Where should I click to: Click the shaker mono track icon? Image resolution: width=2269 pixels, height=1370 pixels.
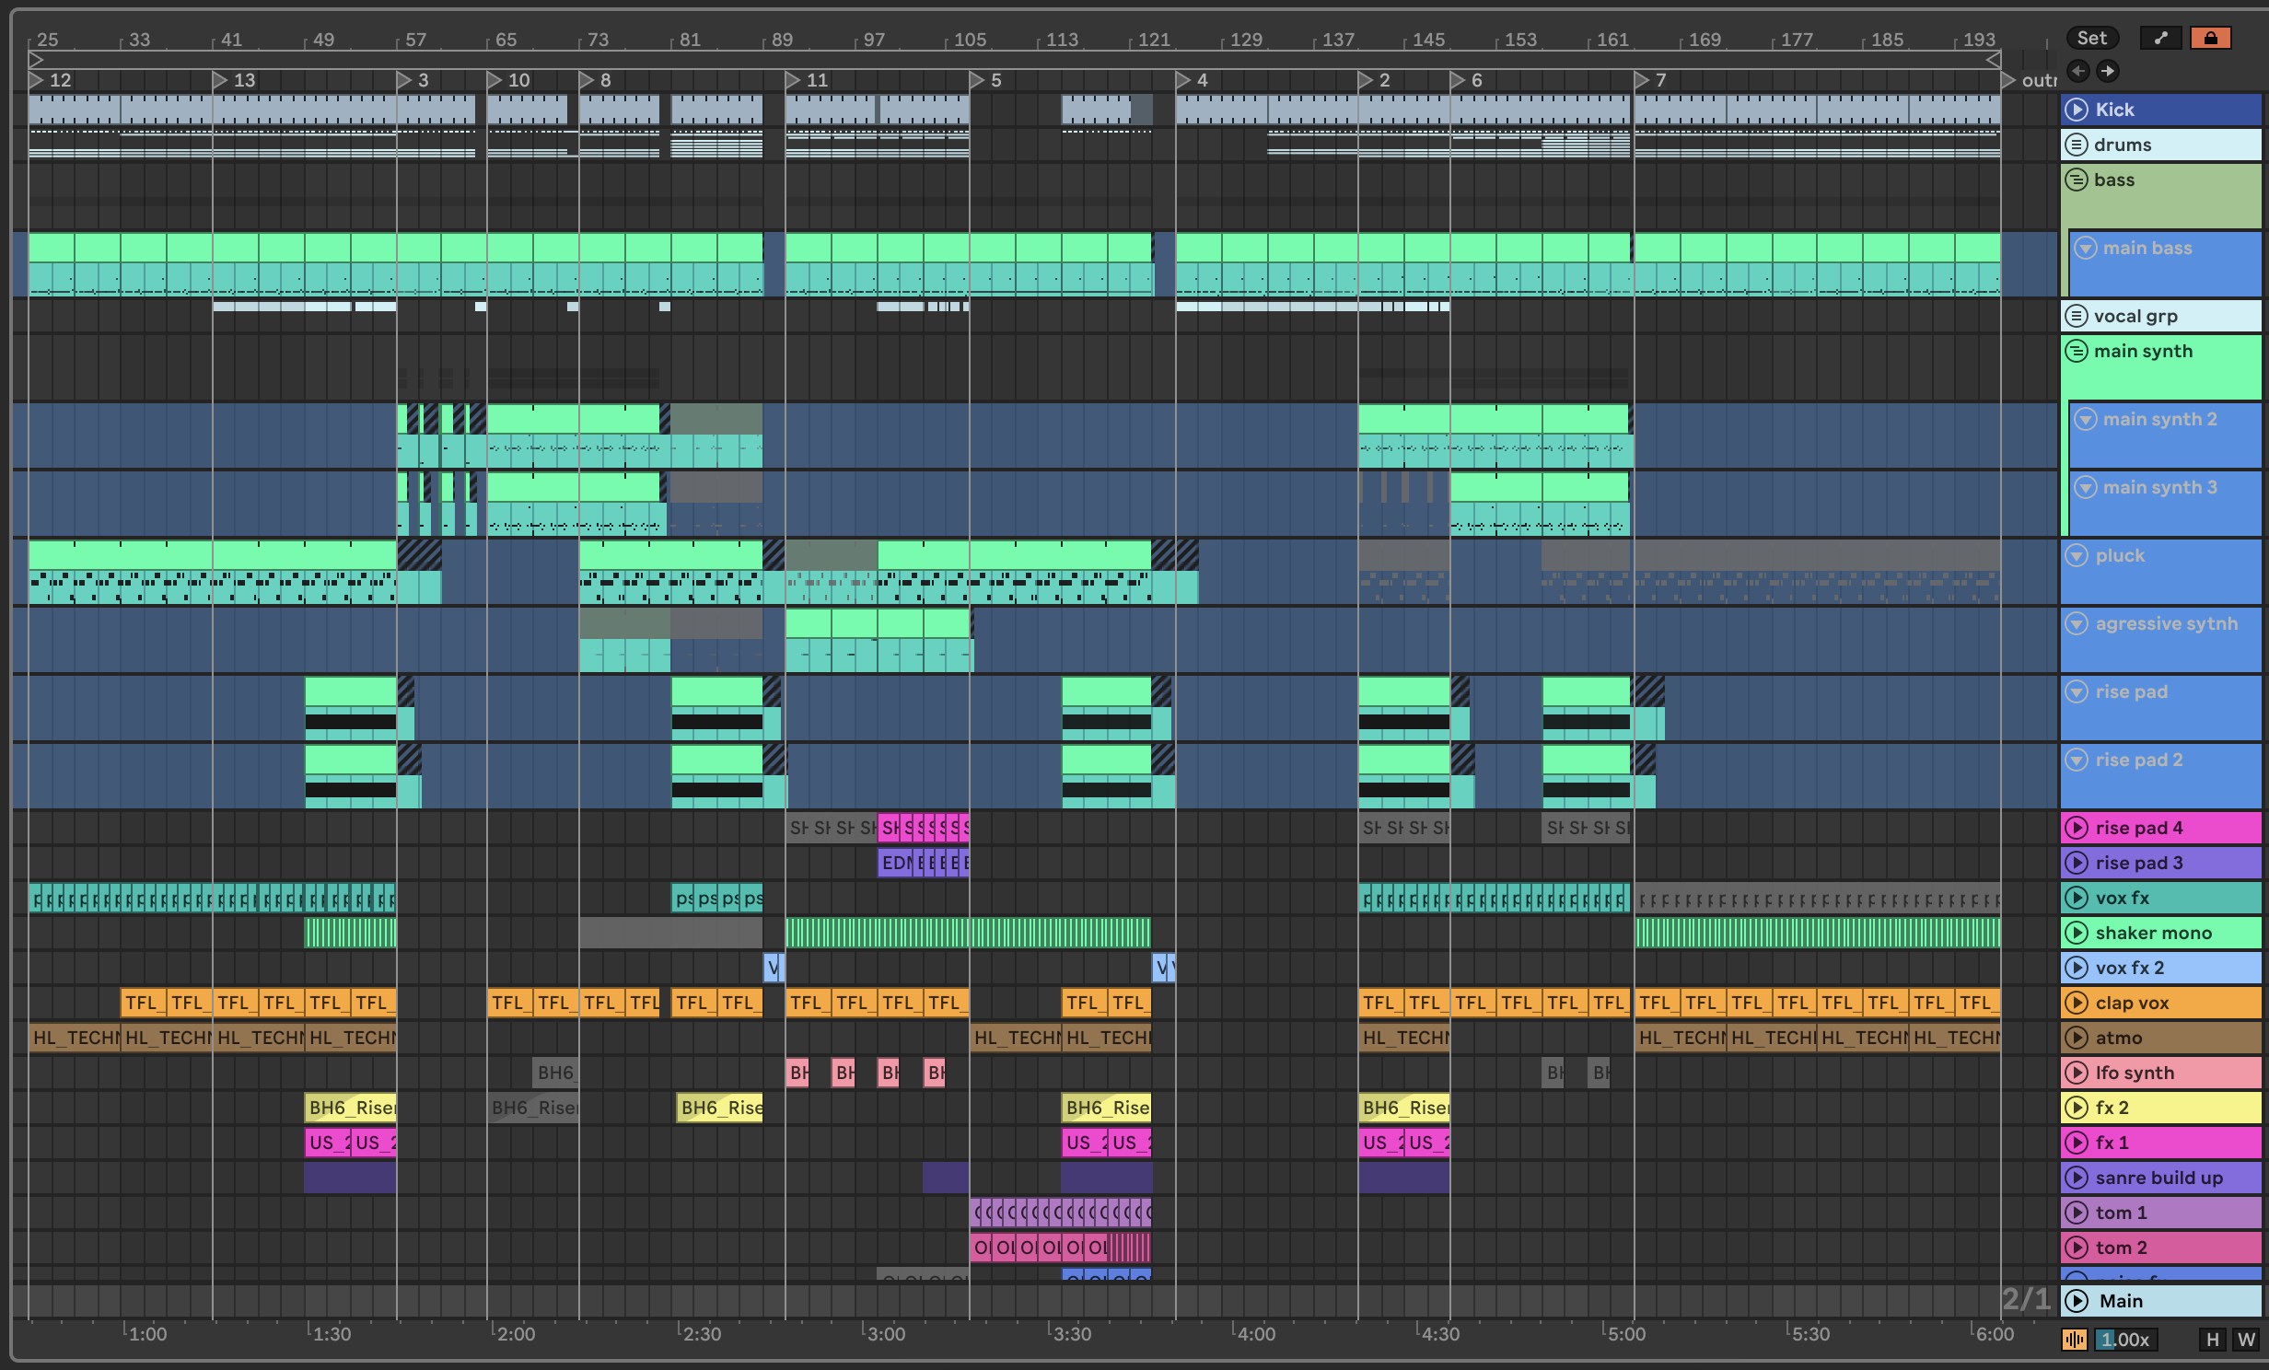2077,933
